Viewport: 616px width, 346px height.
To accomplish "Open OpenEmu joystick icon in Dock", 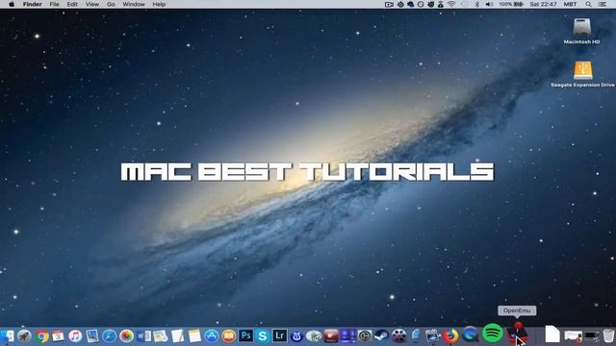I will (x=518, y=334).
